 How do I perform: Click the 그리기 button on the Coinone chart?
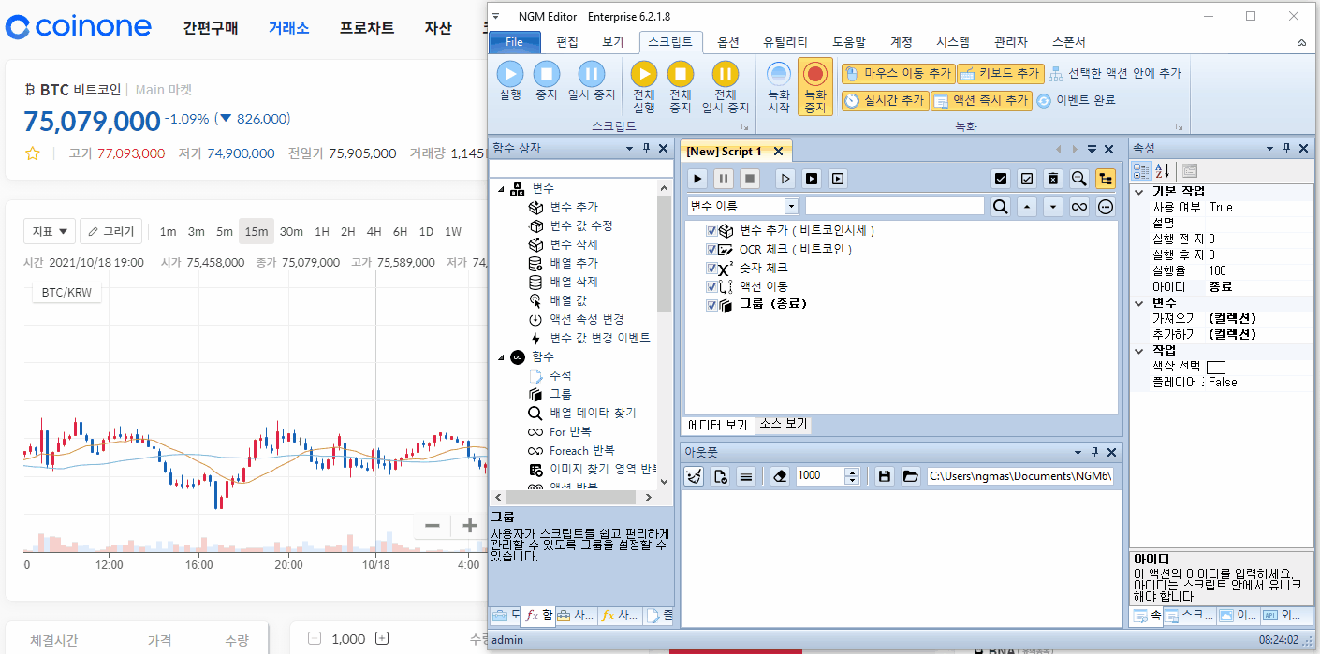pyautogui.click(x=111, y=231)
